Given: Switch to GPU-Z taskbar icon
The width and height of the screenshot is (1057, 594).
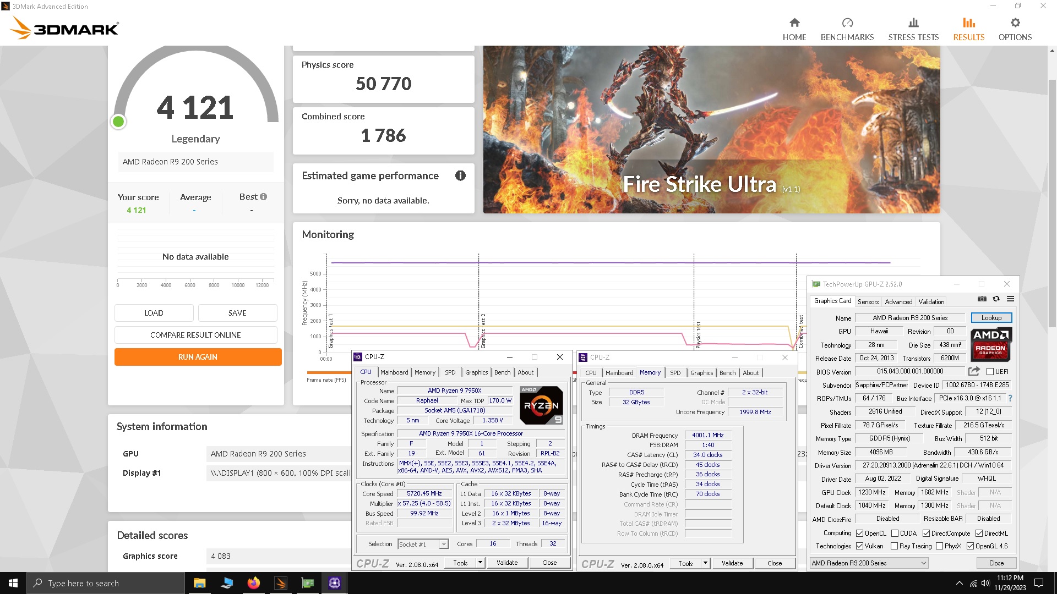Looking at the screenshot, I should (x=307, y=583).
